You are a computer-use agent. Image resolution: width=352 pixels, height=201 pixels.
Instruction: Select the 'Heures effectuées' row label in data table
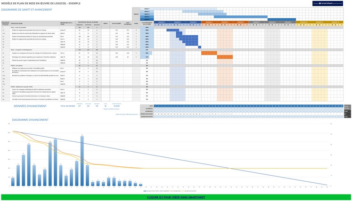tap(147, 114)
